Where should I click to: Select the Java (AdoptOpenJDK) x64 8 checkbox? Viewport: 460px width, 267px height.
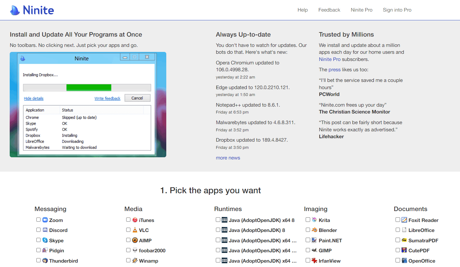[218, 219]
